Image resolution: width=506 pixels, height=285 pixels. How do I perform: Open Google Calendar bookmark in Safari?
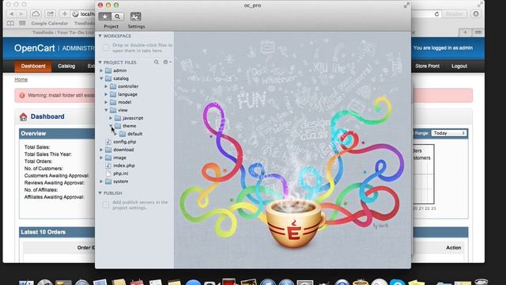tap(50, 23)
